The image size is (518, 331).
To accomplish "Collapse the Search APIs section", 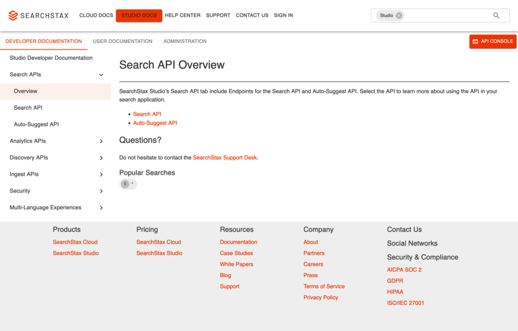I will [101, 75].
